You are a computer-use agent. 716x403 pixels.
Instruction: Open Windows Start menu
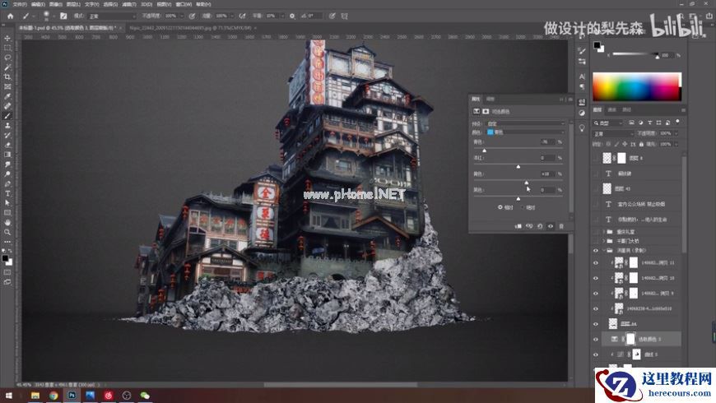tap(8, 396)
